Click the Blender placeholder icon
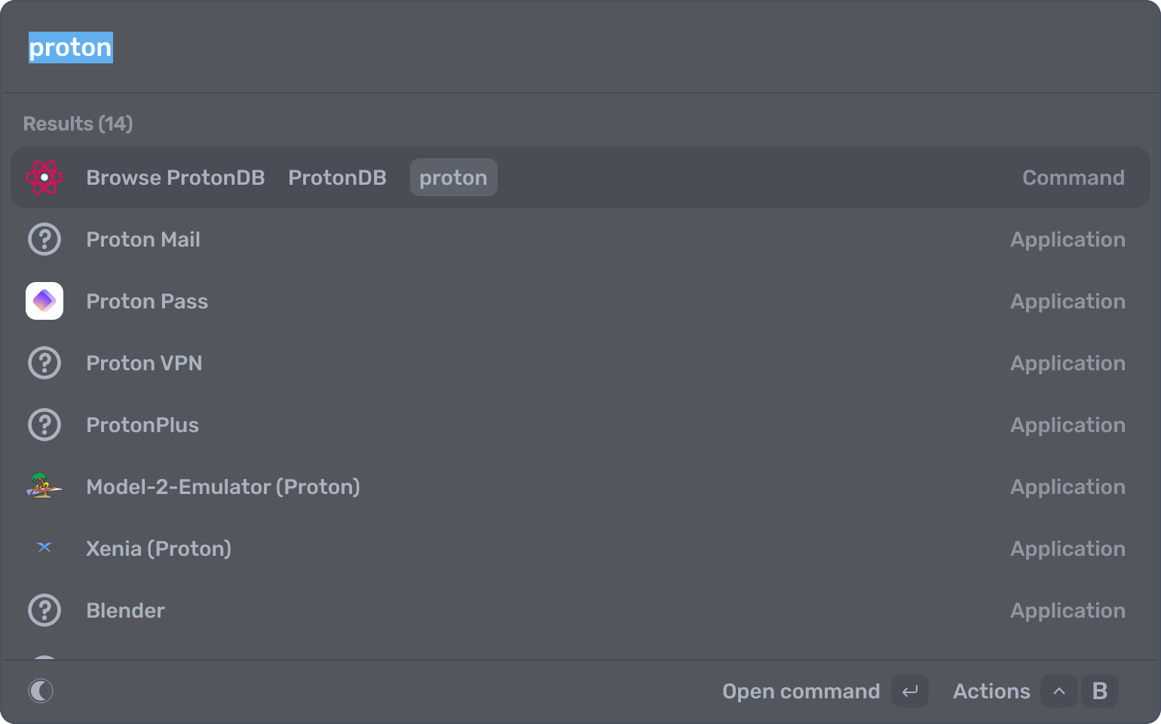This screenshot has height=724, width=1161. coord(44,610)
